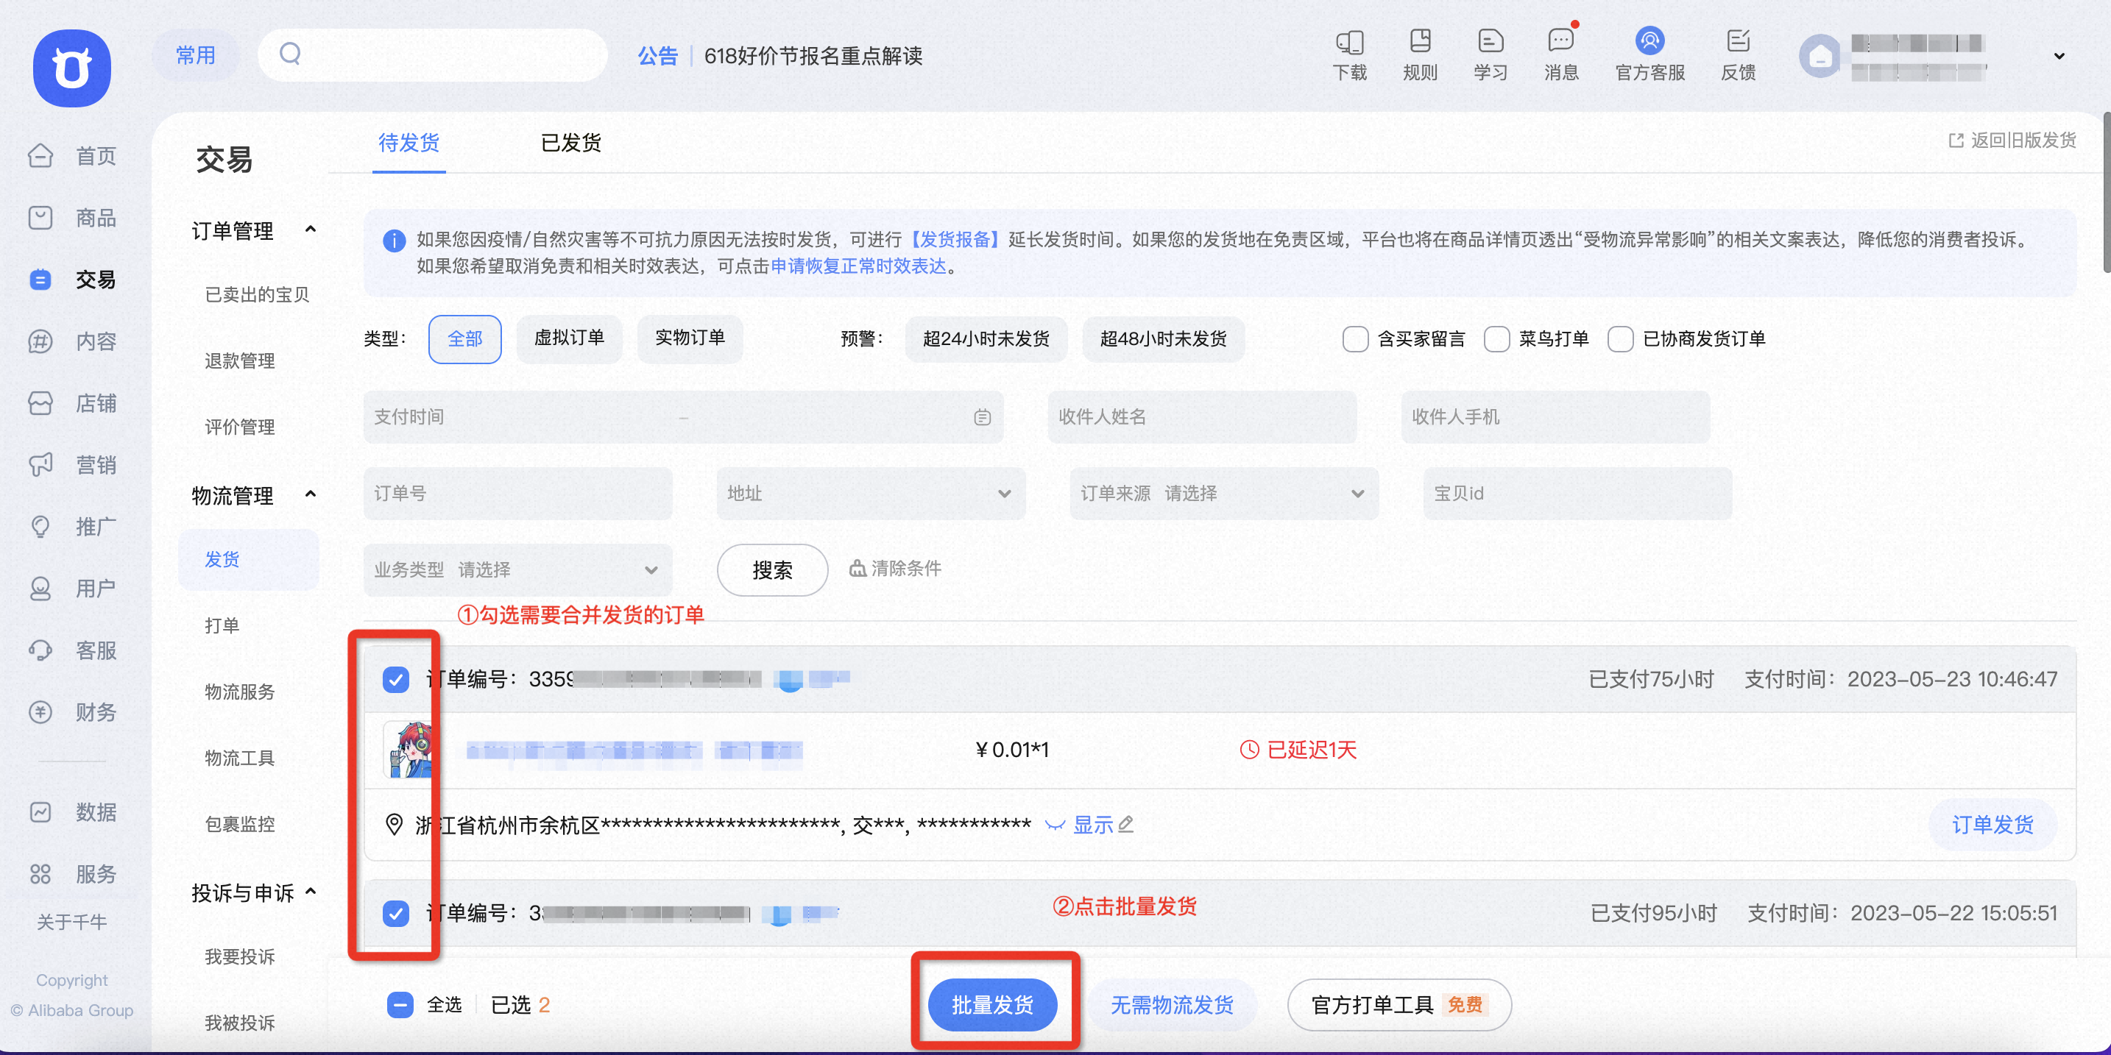Open the 发货报备 link in notice
2111x1055 pixels.
tap(954, 239)
